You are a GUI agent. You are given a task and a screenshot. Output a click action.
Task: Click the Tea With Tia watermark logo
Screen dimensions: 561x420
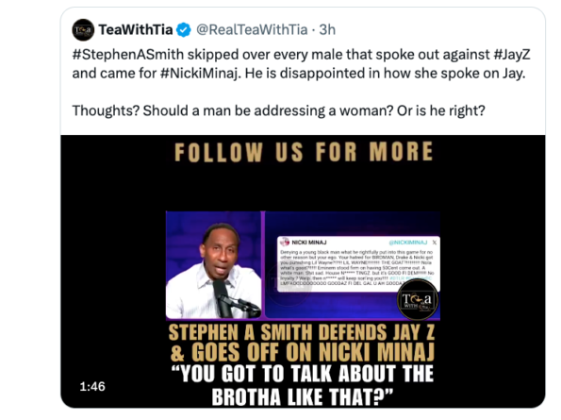click(x=417, y=299)
